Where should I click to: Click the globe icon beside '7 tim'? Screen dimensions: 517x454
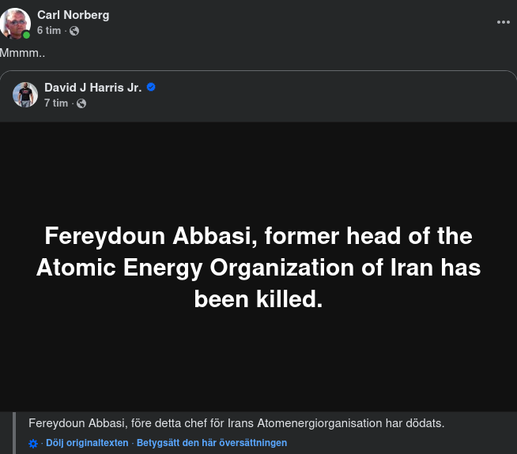click(81, 103)
